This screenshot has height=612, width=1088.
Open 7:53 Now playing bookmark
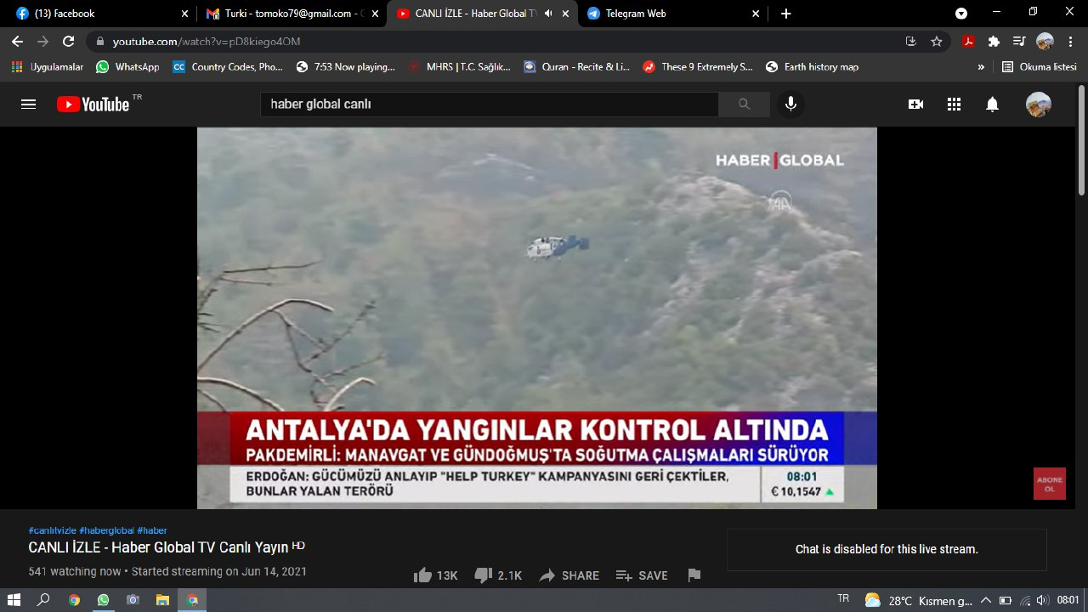point(345,66)
